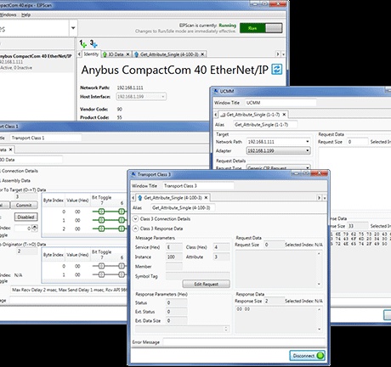
Task: Click tab scroll-left arrow before Identity tab
Action: pyautogui.click(x=79, y=54)
